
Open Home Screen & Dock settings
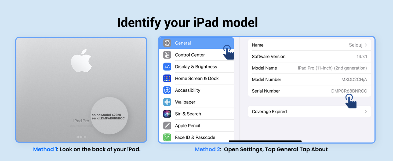tap(196, 78)
